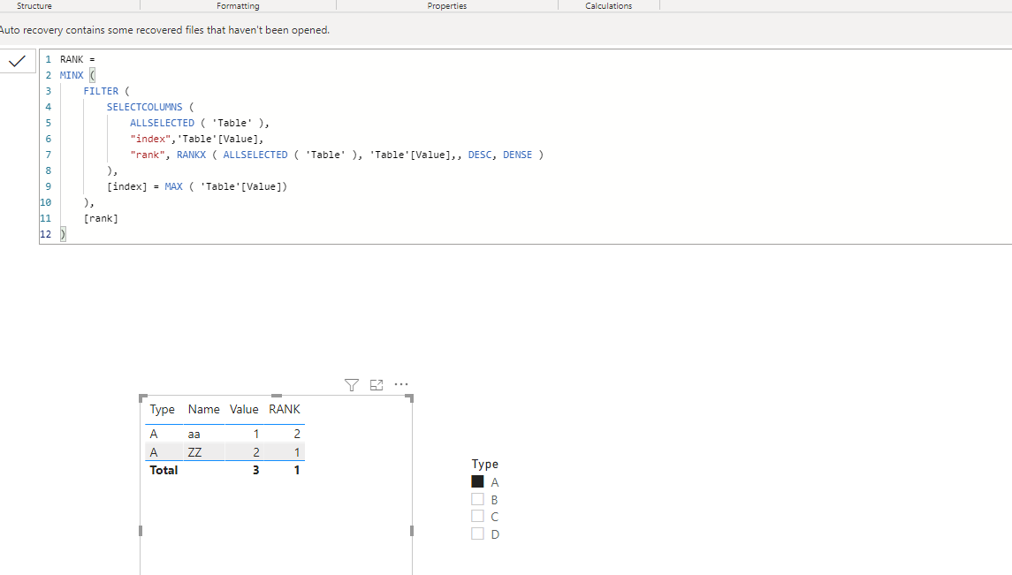Grab the top center handle of the table visual
Image resolution: width=1012 pixels, height=575 pixels.
point(277,396)
